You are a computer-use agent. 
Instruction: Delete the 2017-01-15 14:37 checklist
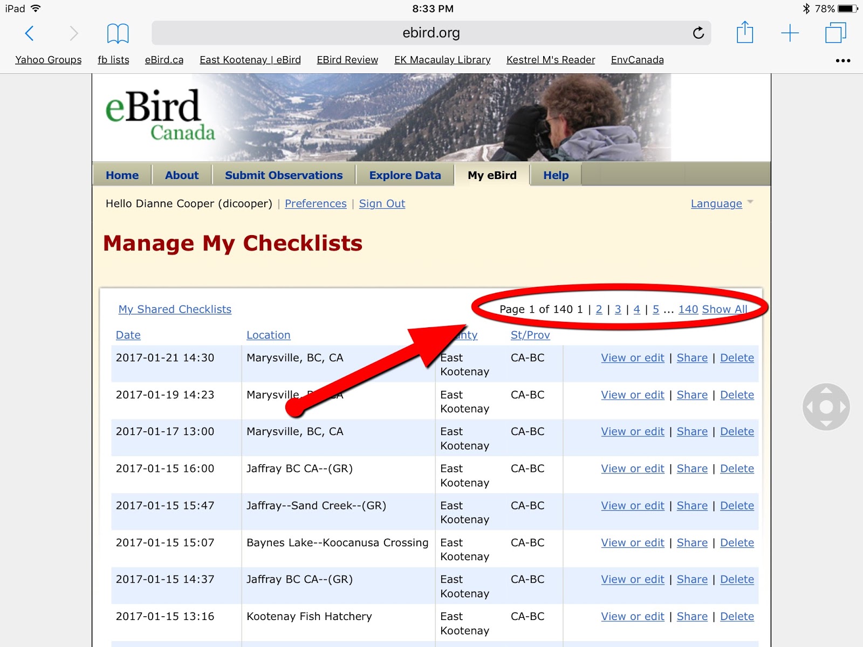(x=737, y=580)
